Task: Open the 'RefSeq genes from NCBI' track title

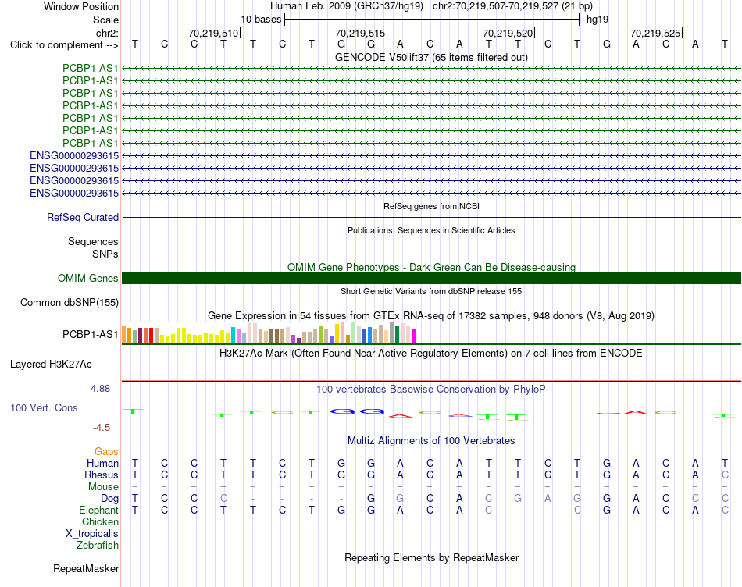Action: point(431,206)
